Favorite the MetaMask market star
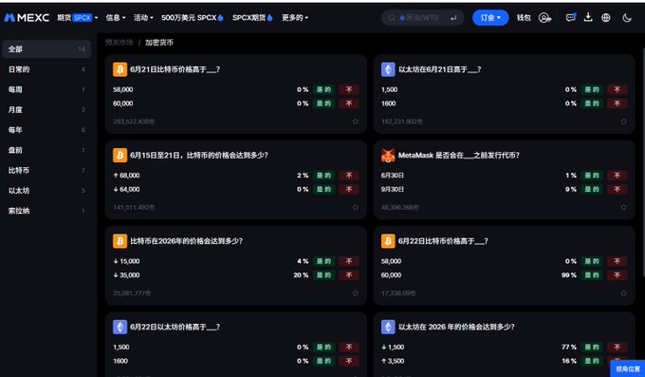 click(x=623, y=207)
